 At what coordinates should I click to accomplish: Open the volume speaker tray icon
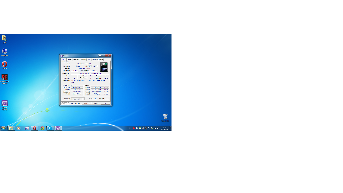point(158,128)
